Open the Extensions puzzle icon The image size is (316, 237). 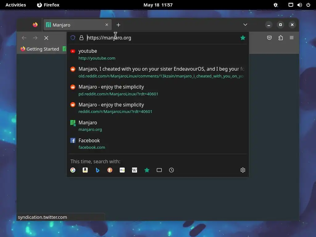tap(281, 38)
